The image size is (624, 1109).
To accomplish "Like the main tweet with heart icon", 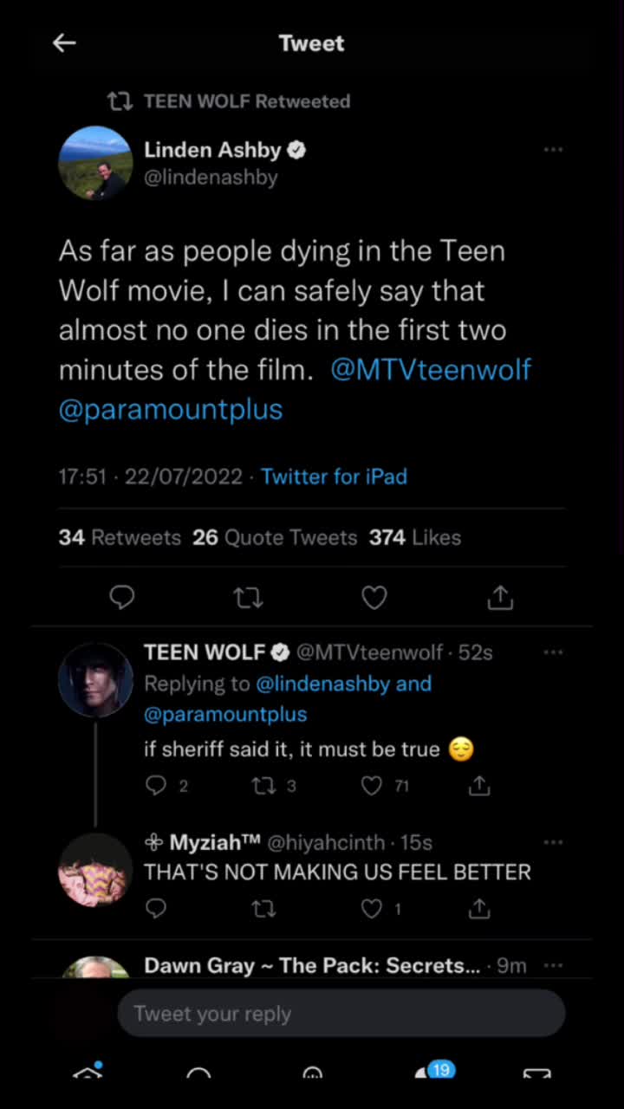I will click(x=374, y=597).
